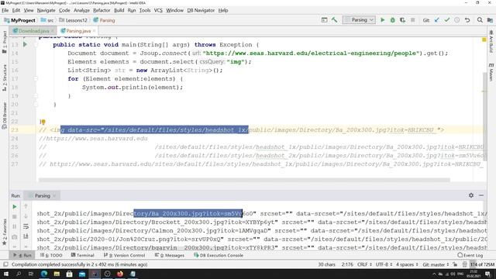Screen dimensions: 496x279
Task: Change CRLF line separator
Action: point(364,264)
